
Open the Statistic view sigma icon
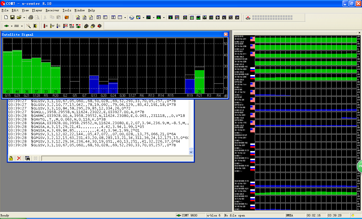(x=113, y=18)
